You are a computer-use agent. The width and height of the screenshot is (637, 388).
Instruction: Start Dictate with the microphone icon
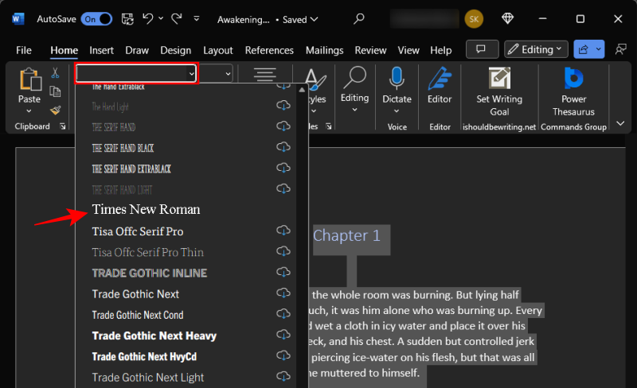click(397, 78)
